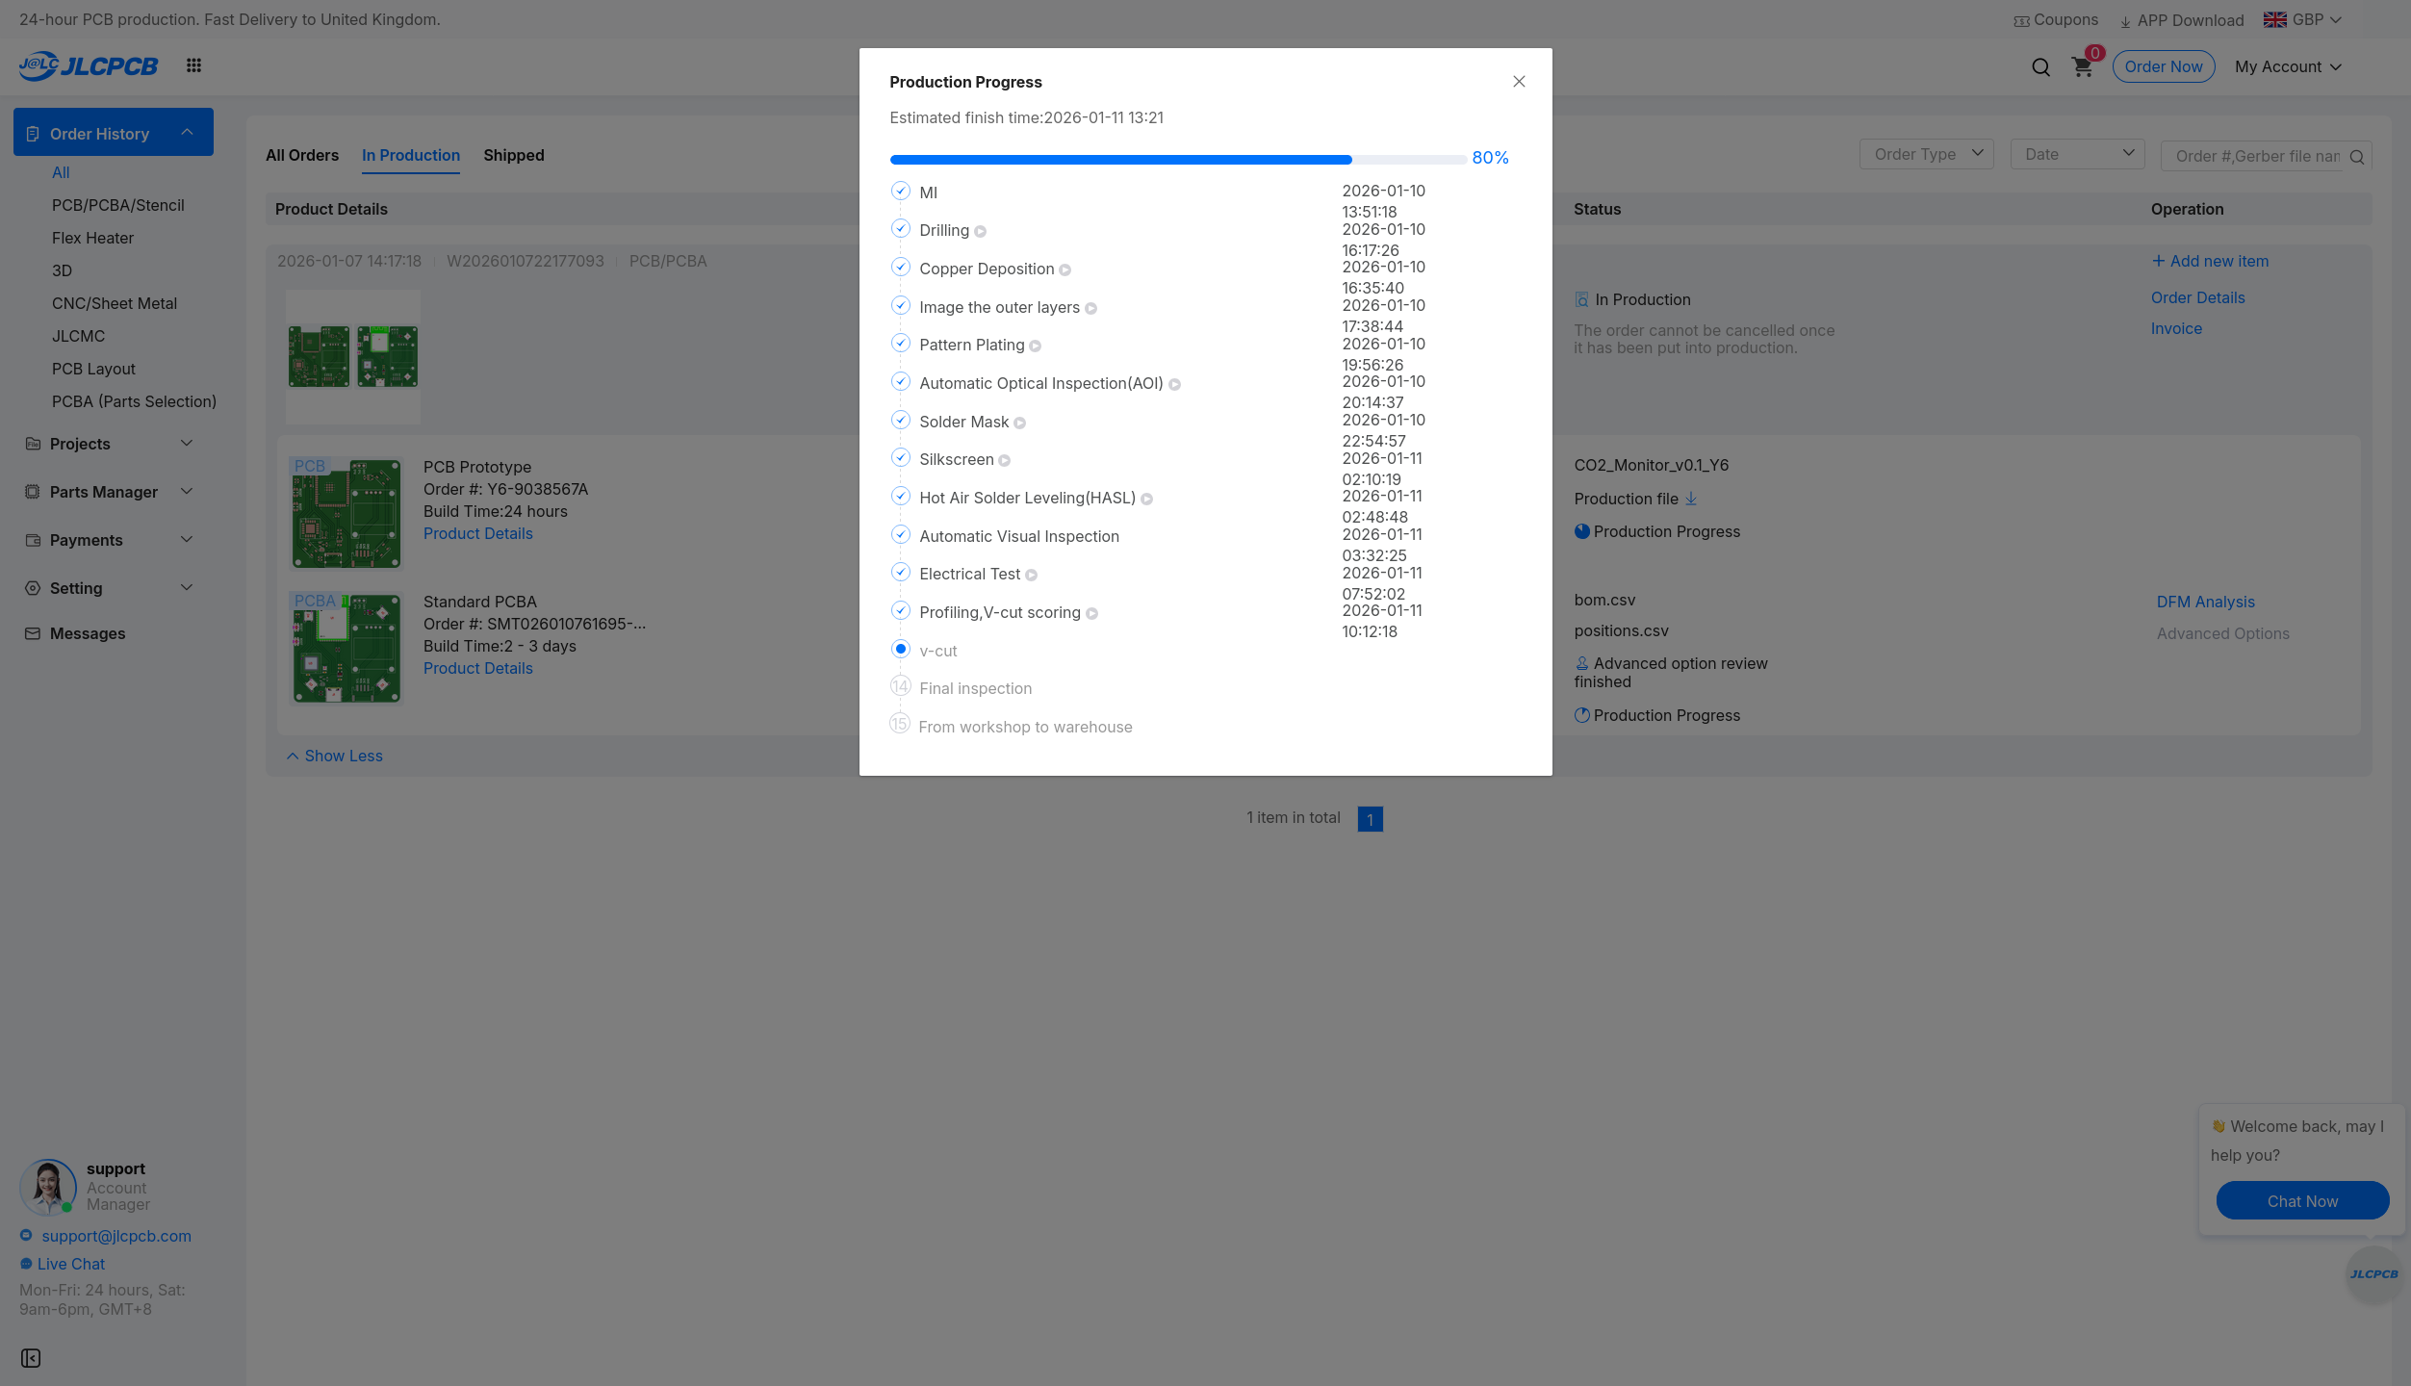Click the shopping cart icon
Viewport: 2411px width, 1386px height.
pyautogui.click(x=2082, y=67)
